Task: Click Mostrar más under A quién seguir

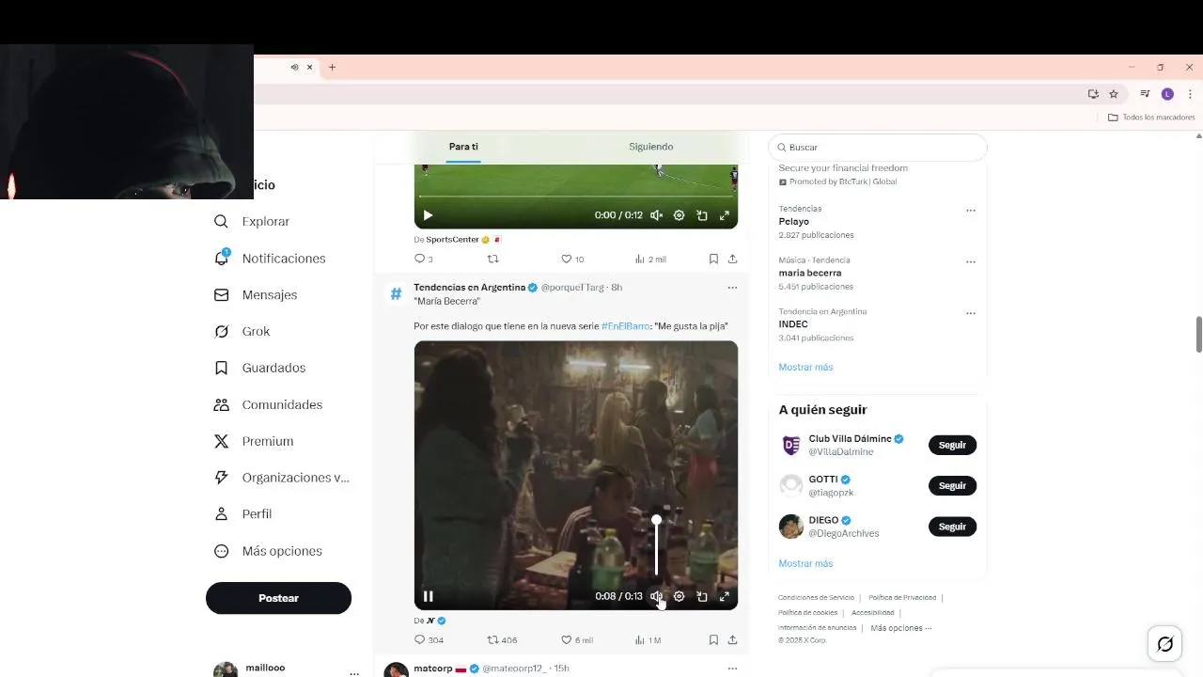Action: [x=805, y=563]
